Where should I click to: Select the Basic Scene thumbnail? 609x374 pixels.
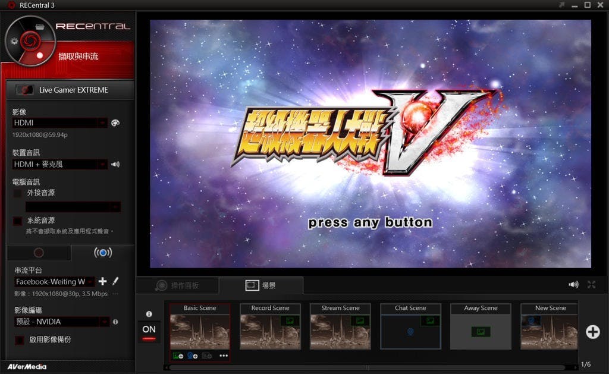tap(200, 332)
